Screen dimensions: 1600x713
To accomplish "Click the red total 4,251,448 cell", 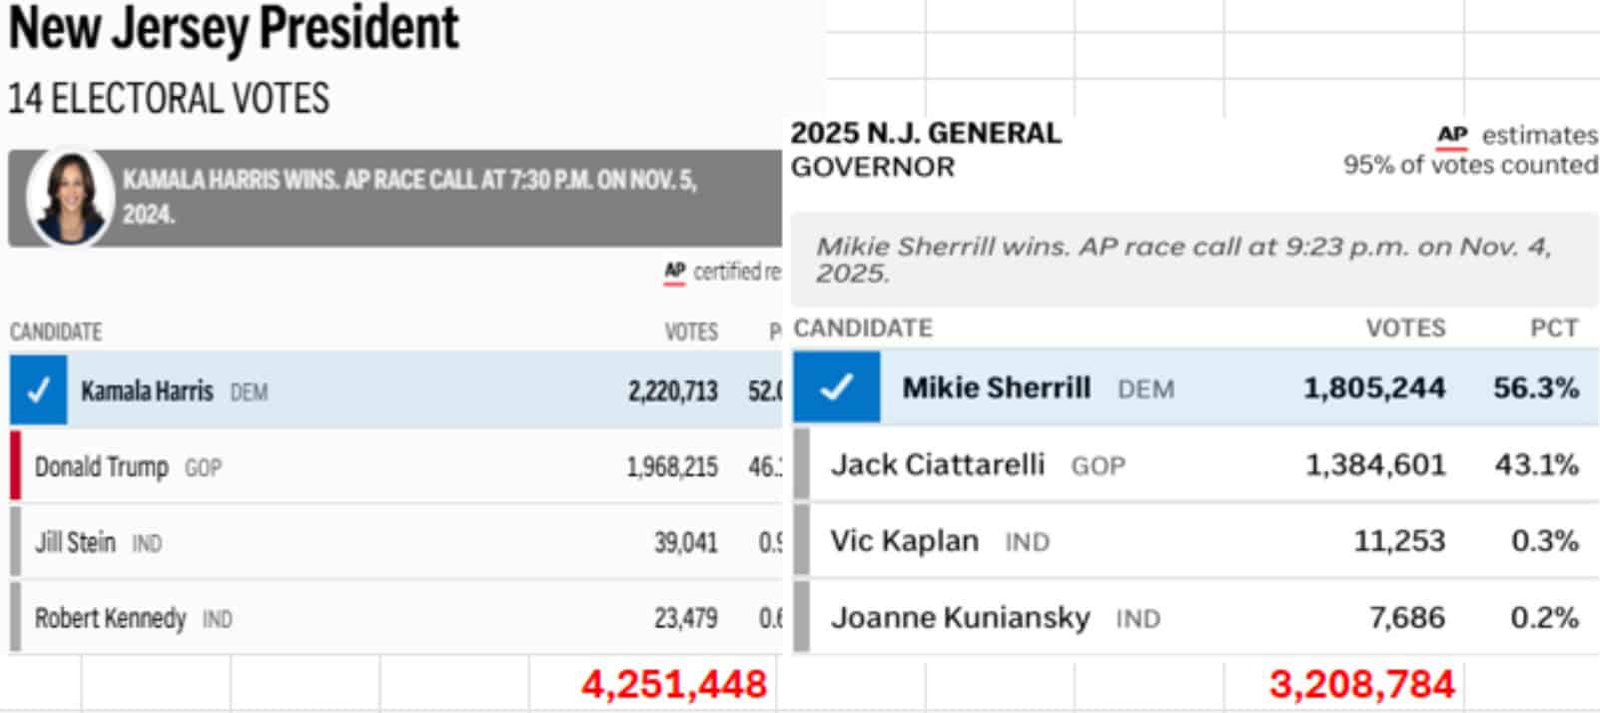I will pyautogui.click(x=673, y=685).
